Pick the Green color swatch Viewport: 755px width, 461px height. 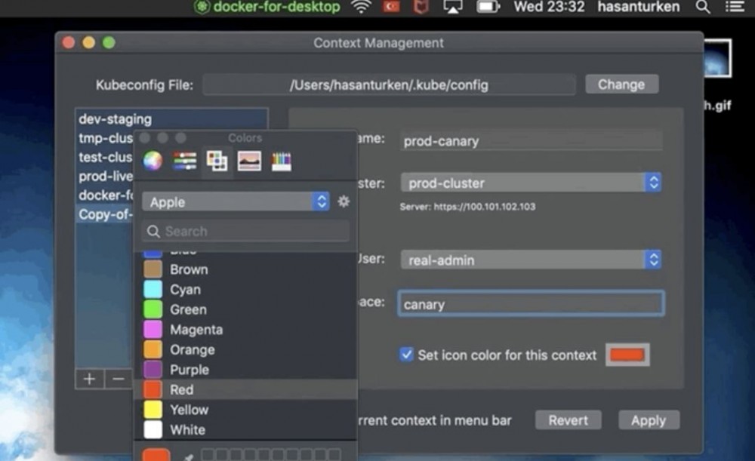click(x=153, y=309)
